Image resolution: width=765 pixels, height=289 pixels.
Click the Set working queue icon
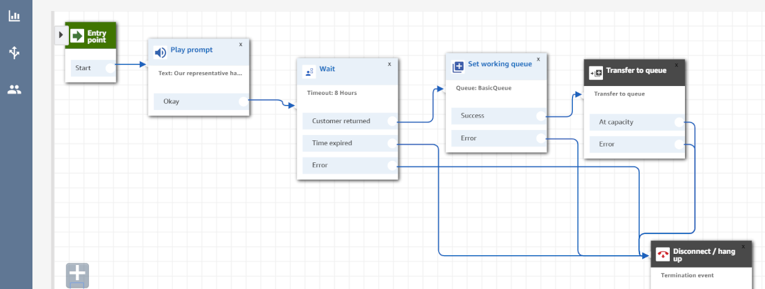click(x=458, y=67)
